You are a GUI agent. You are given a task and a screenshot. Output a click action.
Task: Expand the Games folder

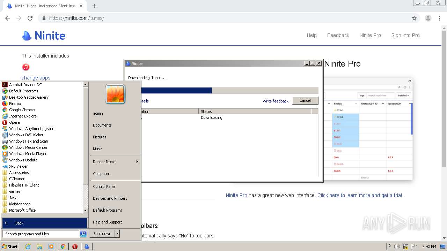[x=15, y=191]
